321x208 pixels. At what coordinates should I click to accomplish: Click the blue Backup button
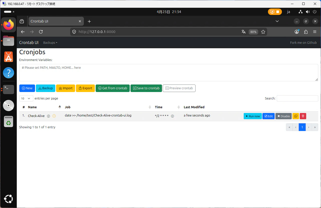click(46, 88)
